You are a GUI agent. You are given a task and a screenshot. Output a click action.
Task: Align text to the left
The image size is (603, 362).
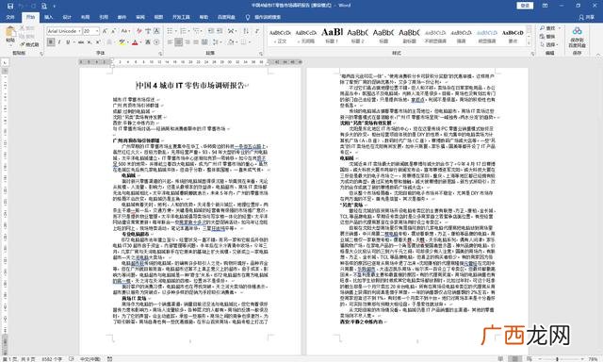[170, 41]
